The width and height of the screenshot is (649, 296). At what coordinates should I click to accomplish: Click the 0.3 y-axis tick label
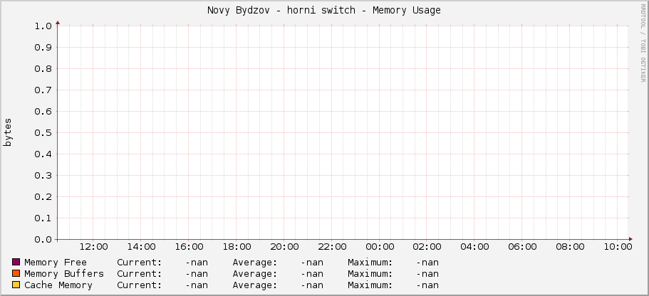tap(43, 176)
